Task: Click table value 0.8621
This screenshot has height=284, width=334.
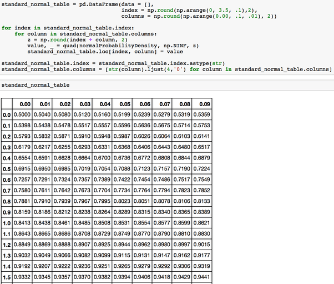Action: click(202, 223)
